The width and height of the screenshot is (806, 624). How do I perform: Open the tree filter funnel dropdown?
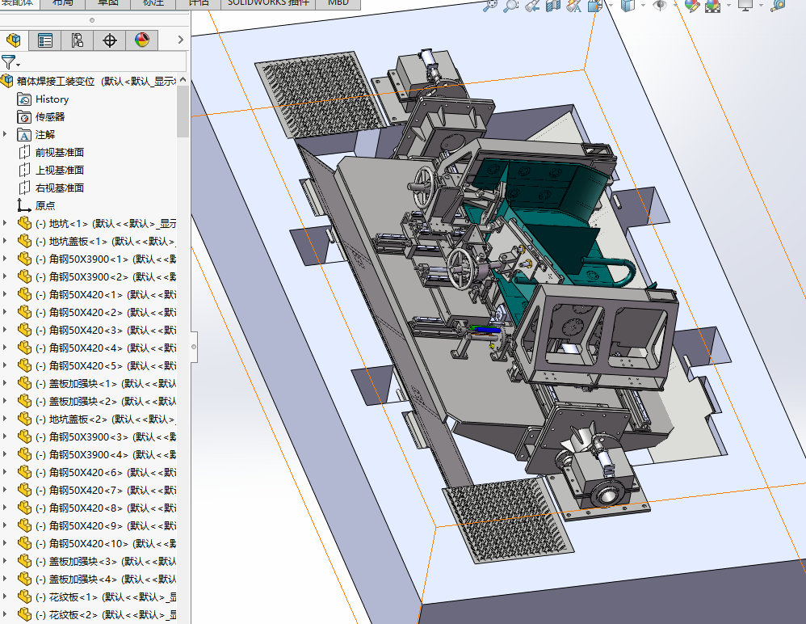10,62
